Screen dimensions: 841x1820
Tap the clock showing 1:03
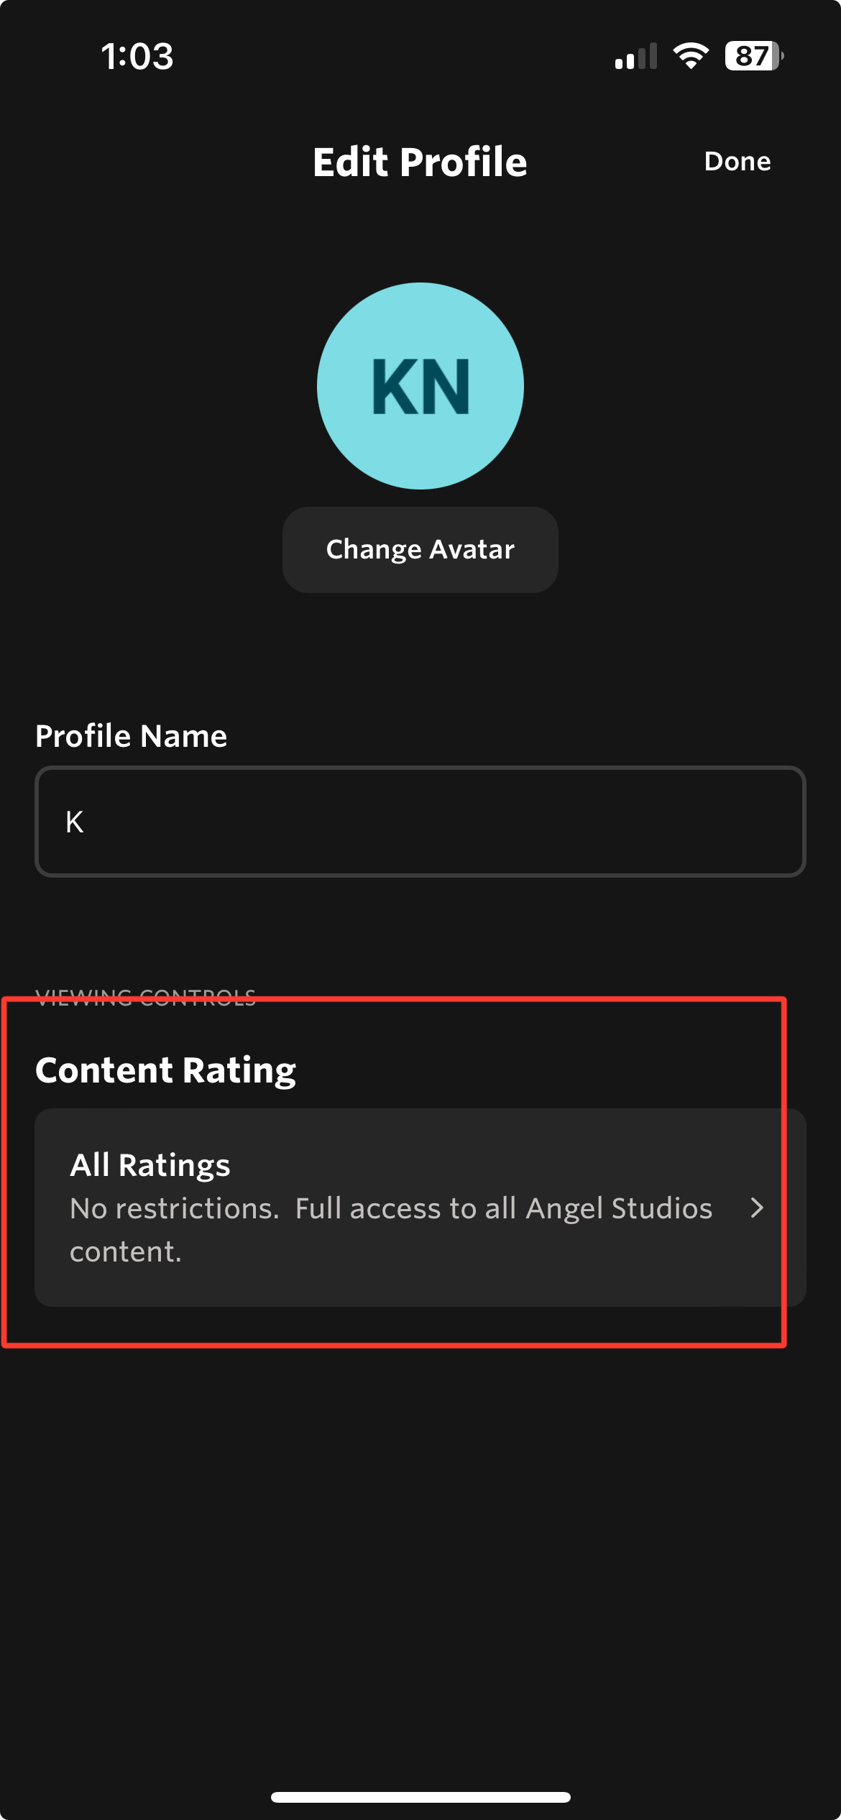click(x=137, y=56)
